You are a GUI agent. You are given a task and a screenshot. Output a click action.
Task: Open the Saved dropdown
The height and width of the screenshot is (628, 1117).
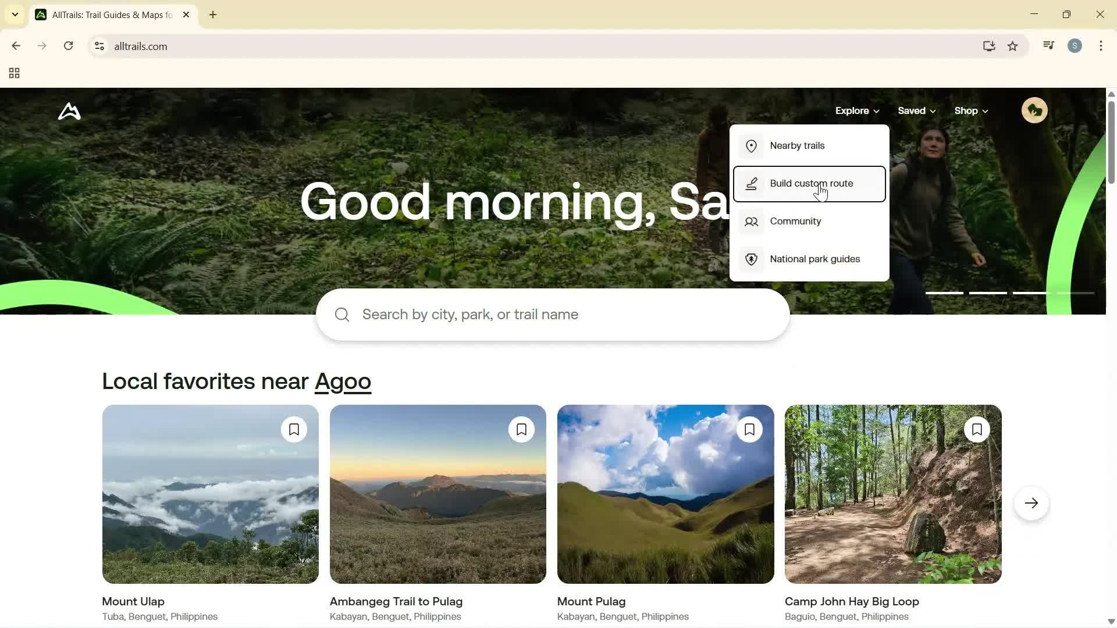click(x=916, y=110)
